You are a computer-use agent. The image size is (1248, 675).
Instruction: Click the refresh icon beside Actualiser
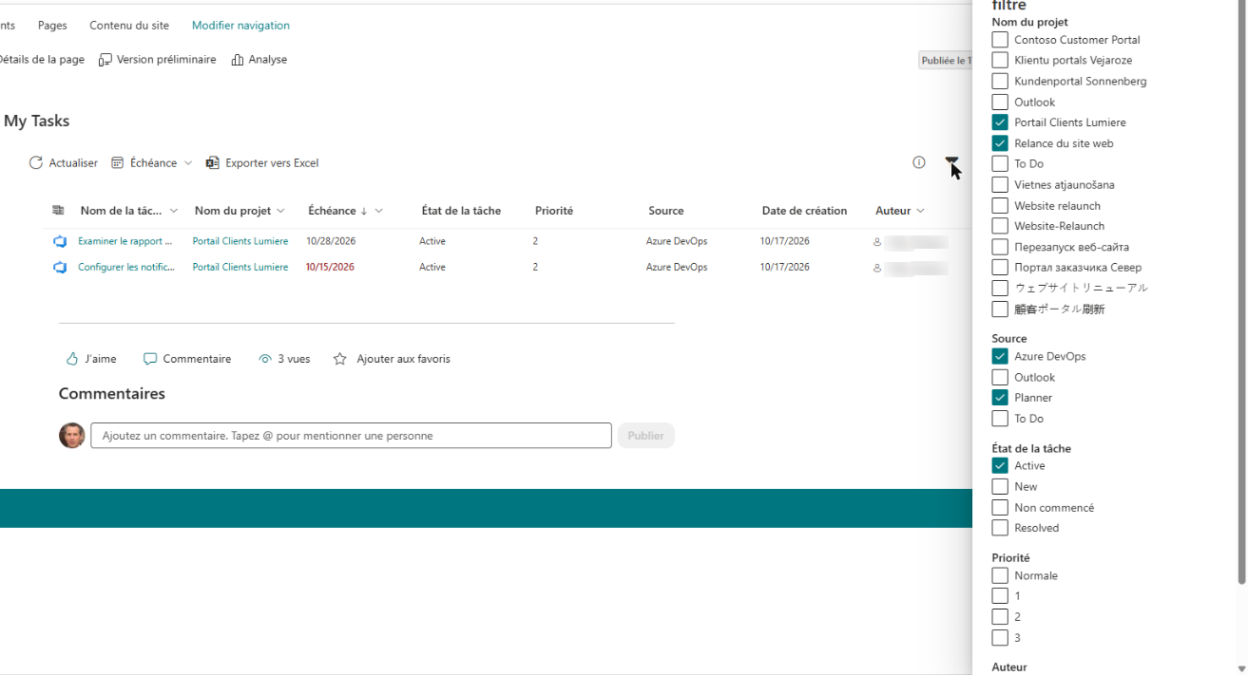pyautogui.click(x=36, y=163)
